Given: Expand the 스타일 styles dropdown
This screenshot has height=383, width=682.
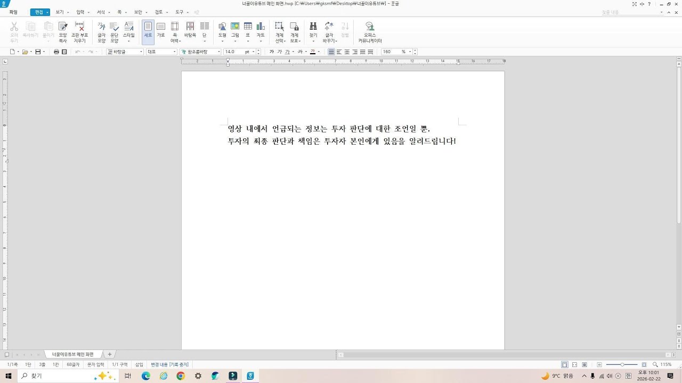Looking at the screenshot, I should pos(128,41).
